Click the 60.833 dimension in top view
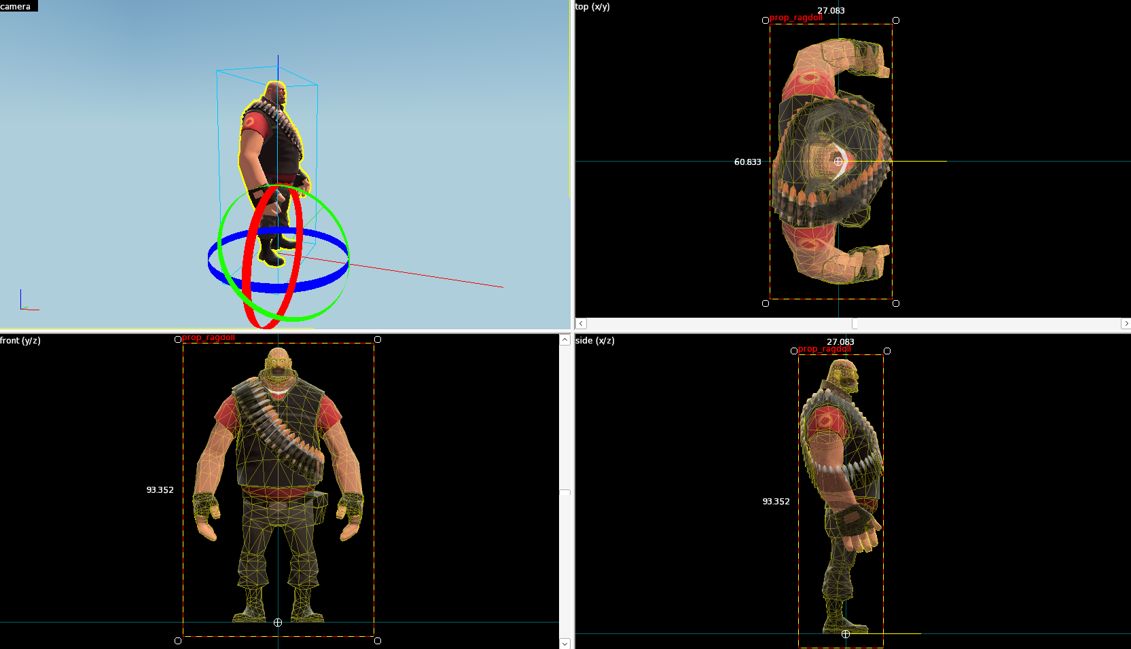This screenshot has height=649, width=1131. point(747,162)
